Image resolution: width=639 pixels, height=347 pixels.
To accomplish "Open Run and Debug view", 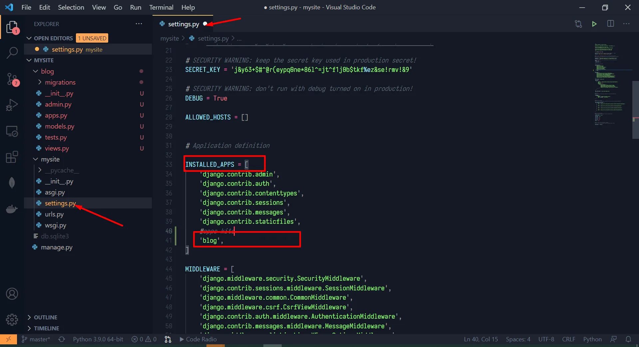I will 12,105.
